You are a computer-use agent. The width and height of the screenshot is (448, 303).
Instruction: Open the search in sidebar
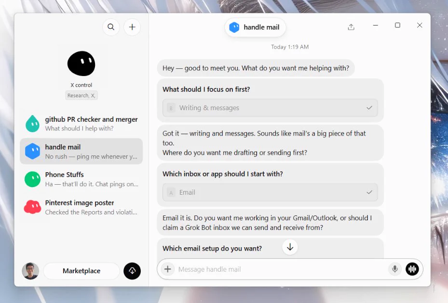pyautogui.click(x=111, y=27)
